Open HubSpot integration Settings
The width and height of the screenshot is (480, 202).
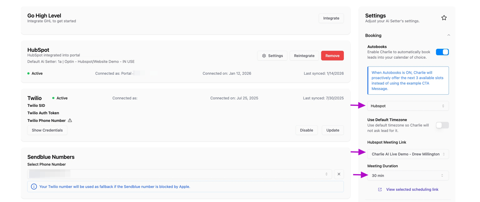(272, 56)
